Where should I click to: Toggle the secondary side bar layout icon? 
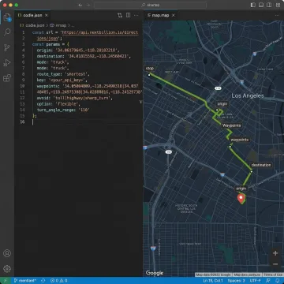(x=269, y=5)
